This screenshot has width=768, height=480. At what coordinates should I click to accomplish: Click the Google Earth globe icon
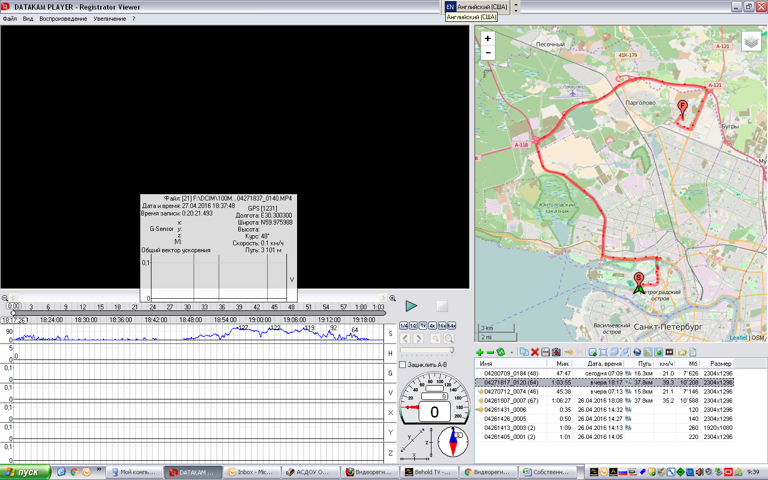(637, 352)
